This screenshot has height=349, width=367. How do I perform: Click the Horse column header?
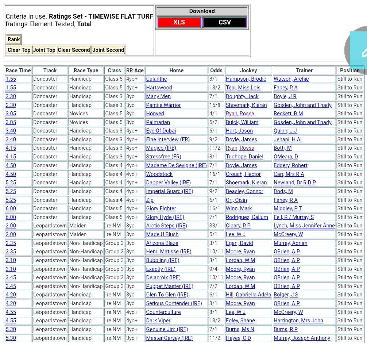pos(176,70)
